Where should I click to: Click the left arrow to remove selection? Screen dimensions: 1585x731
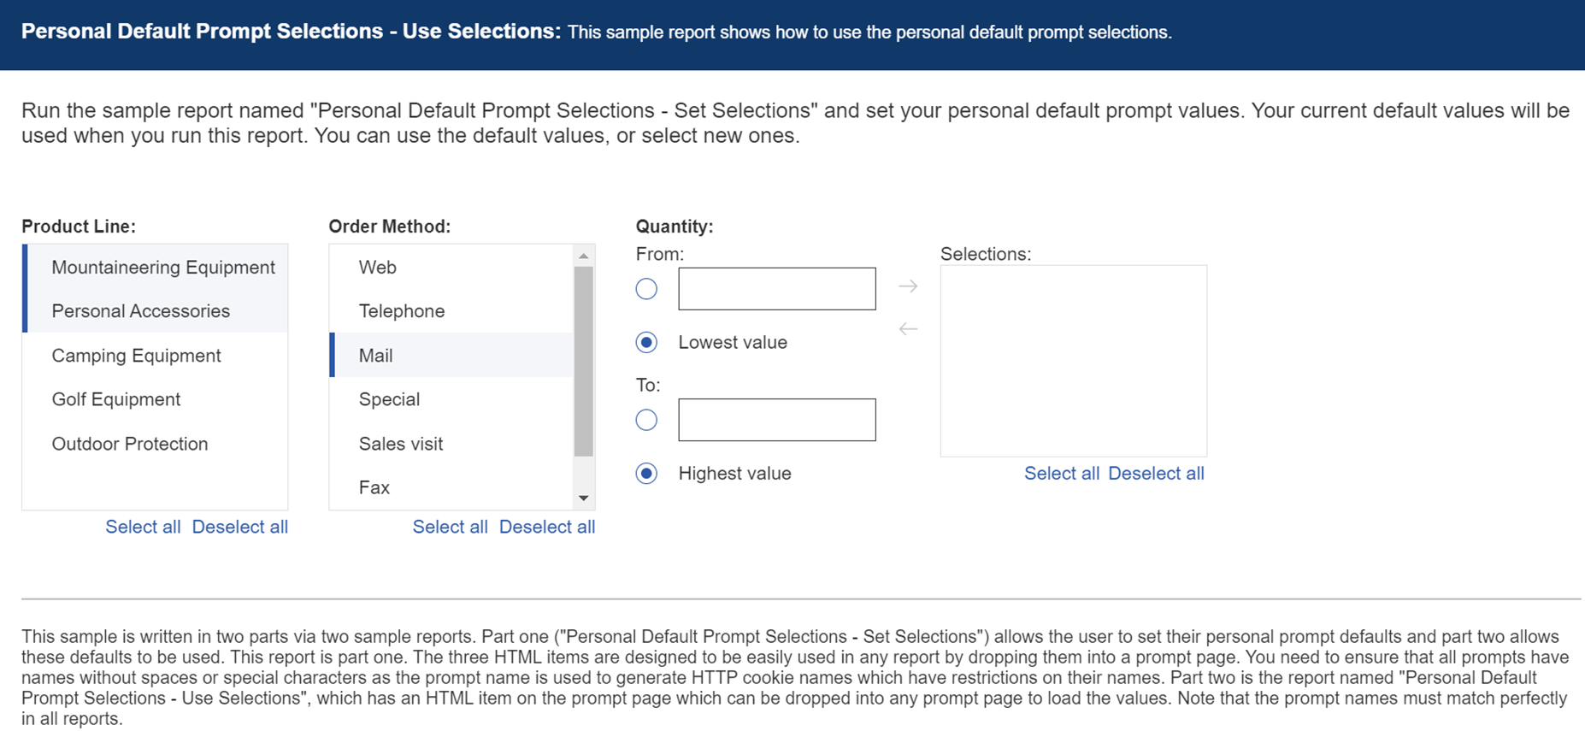(x=908, y=328)
